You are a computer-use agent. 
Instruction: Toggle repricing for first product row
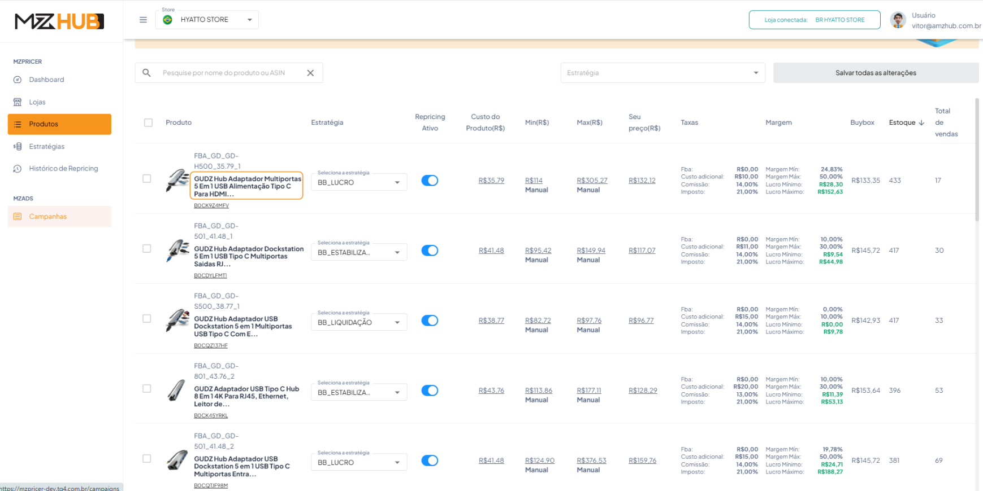tap(430, 181)
